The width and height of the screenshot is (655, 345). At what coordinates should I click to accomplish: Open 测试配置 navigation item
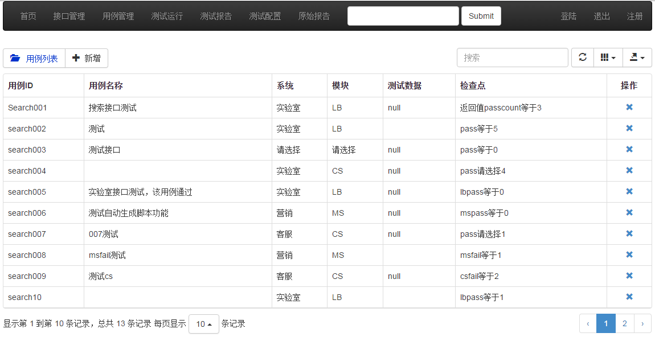265,17
